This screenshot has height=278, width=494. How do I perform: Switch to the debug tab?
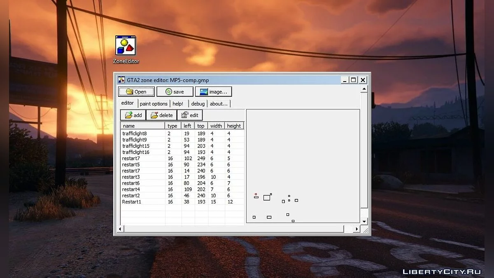pos(198,104)
